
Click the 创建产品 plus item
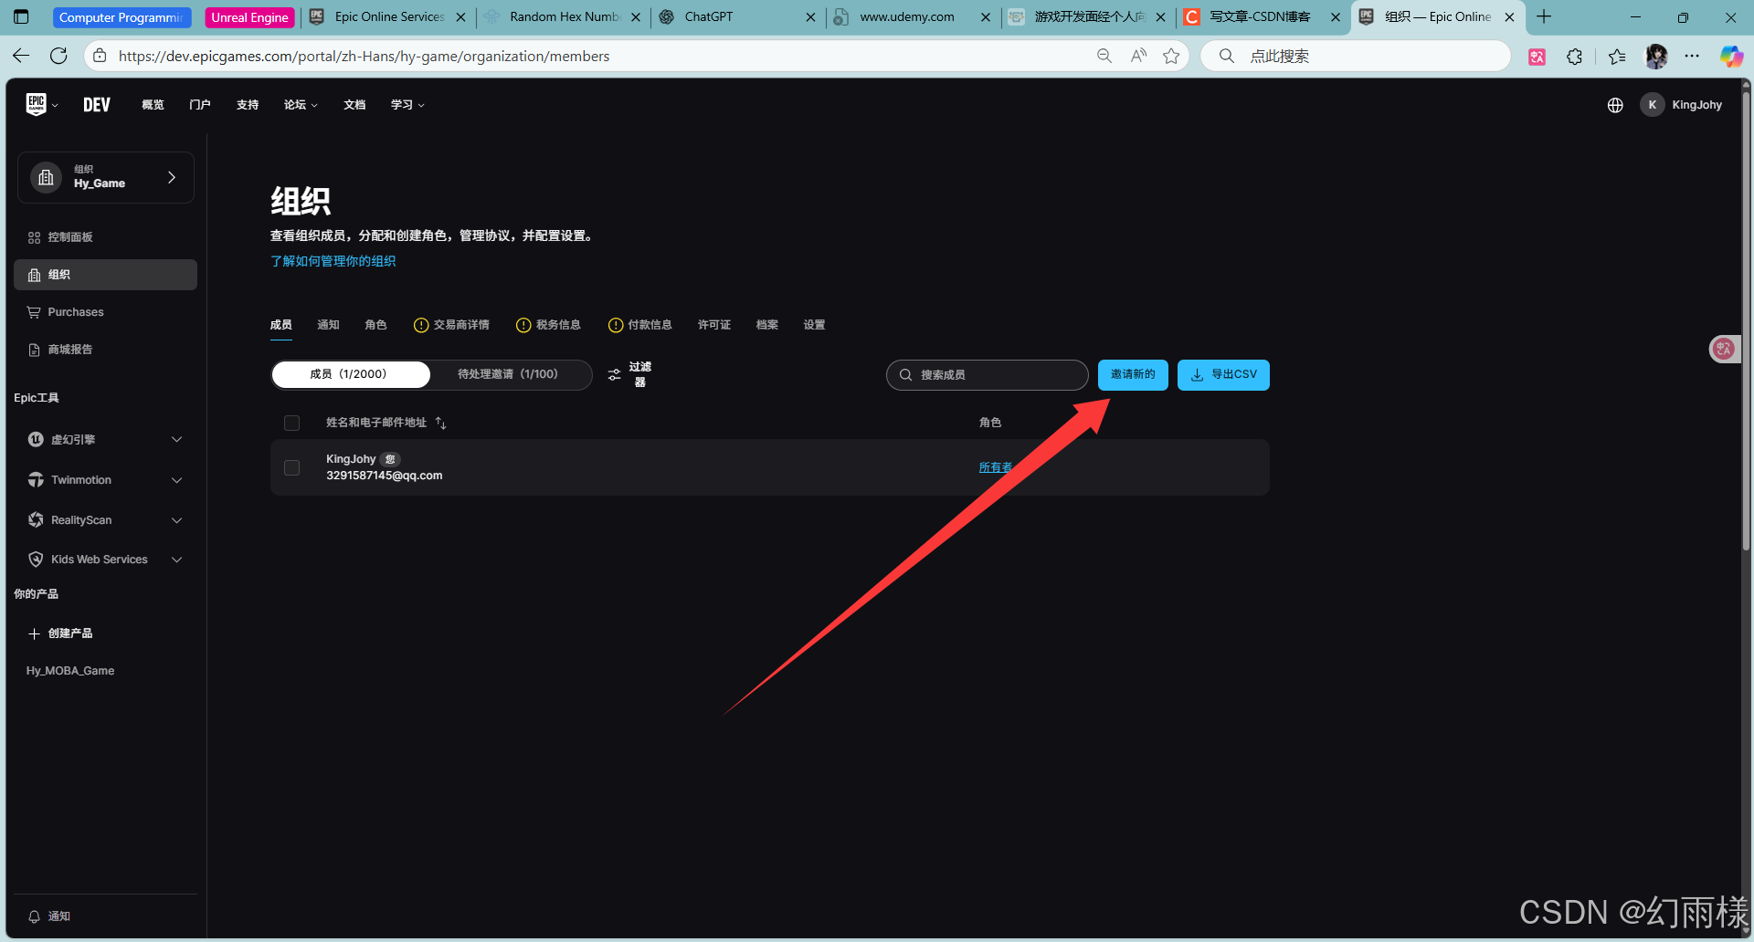click(x=60, y=633)
